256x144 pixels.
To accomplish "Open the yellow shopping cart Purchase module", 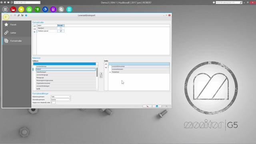I will click(21, 9).
